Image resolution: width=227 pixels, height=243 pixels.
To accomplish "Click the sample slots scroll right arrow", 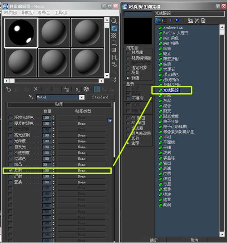I will pyautogui.click(x=101, y=81).
